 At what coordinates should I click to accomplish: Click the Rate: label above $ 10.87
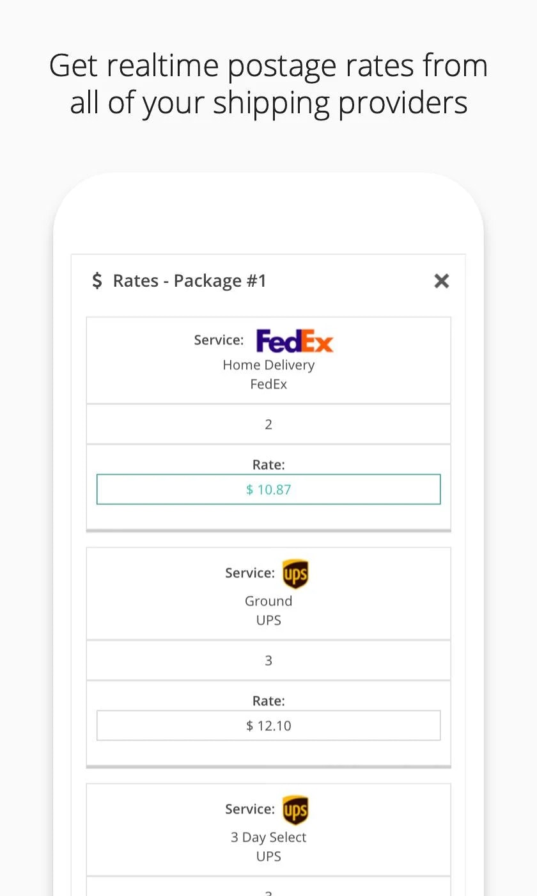tap(268, 465)
